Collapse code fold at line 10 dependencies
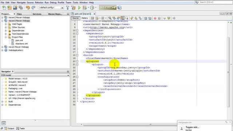Viewport: 233px width, 131px height. [77, 31]
